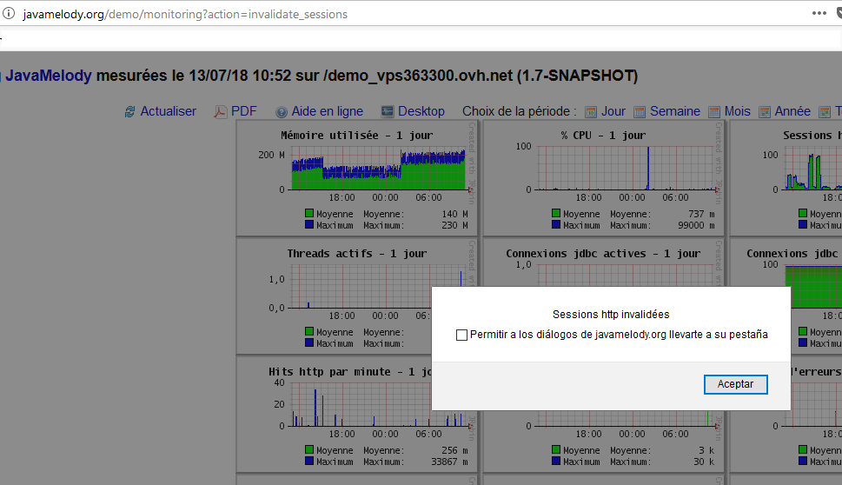The image size is (842, 485).
Task: Click the site info icon in address bar
Action: [x=10, y=14]
